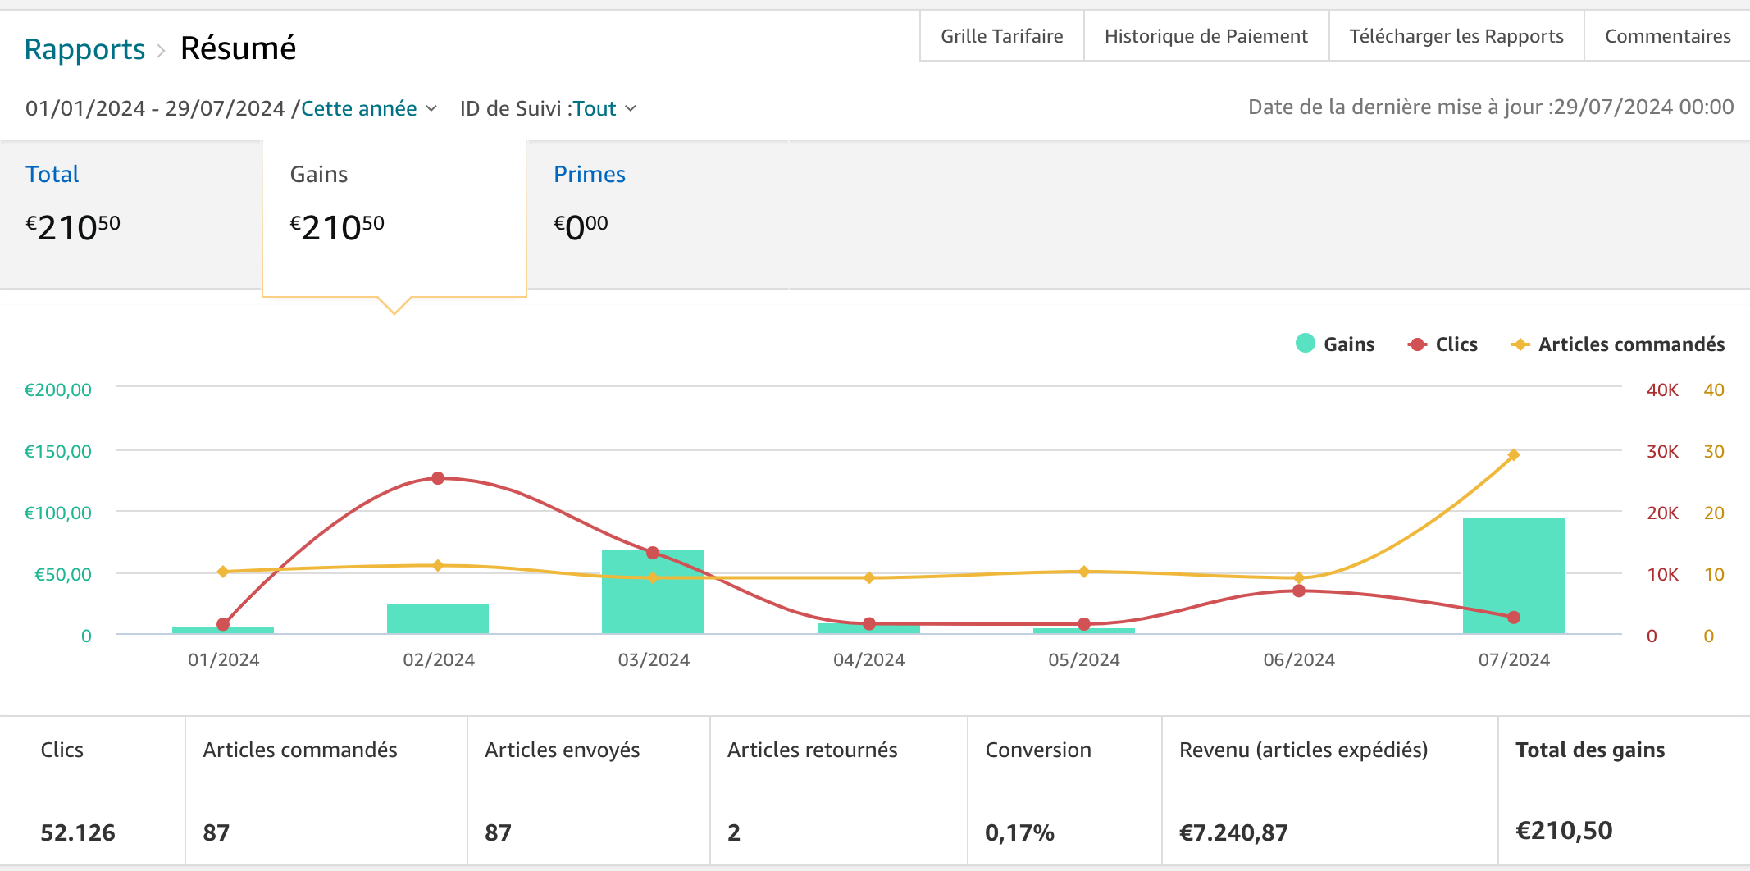Screen dimensions: 1750x871
Task: Open the ID de Suivi Tout dropdown
Action: tap(594, 108)
